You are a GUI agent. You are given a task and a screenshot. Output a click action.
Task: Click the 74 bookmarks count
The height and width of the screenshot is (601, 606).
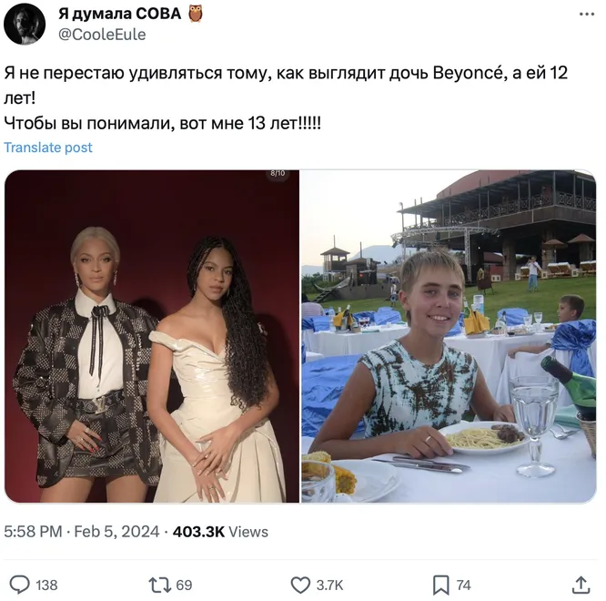463,585
